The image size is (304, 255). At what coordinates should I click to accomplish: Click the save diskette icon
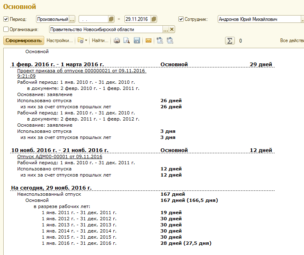point(137,40)
